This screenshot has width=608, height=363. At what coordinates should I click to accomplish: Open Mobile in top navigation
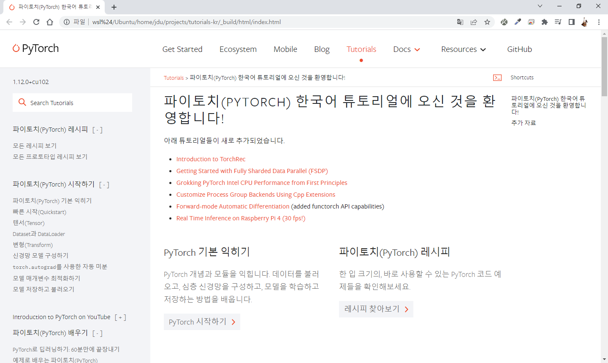pyautogui.click(x=285, y=49)
